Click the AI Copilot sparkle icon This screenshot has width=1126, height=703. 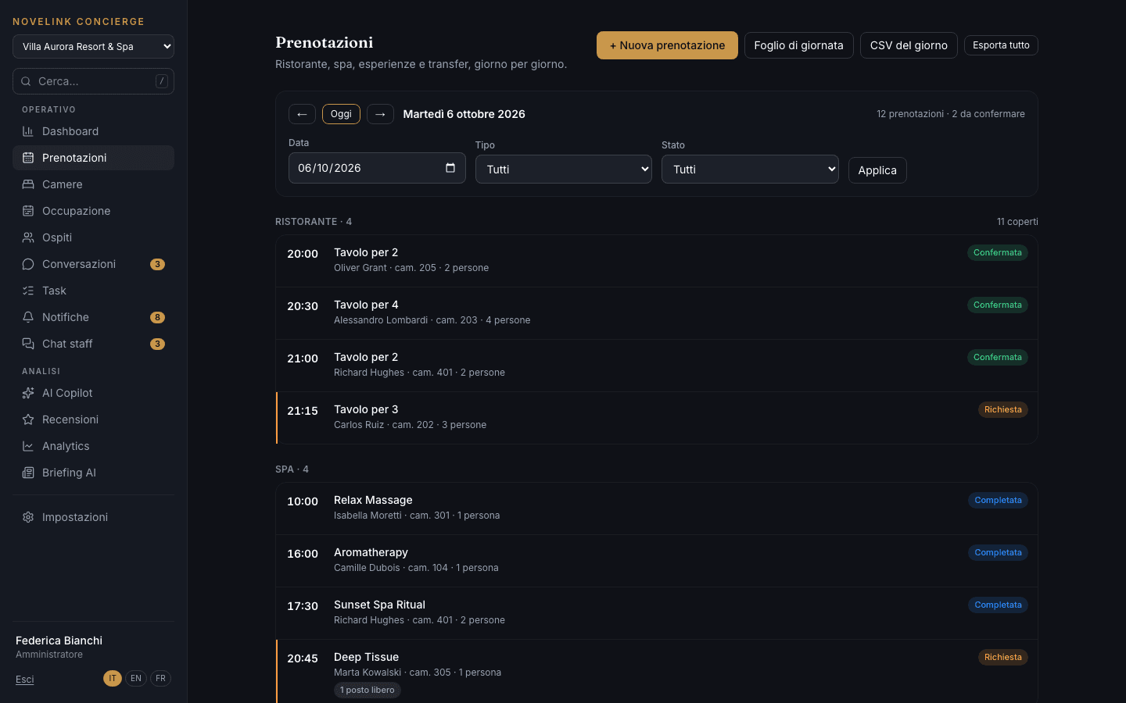(x=28, y=393)
